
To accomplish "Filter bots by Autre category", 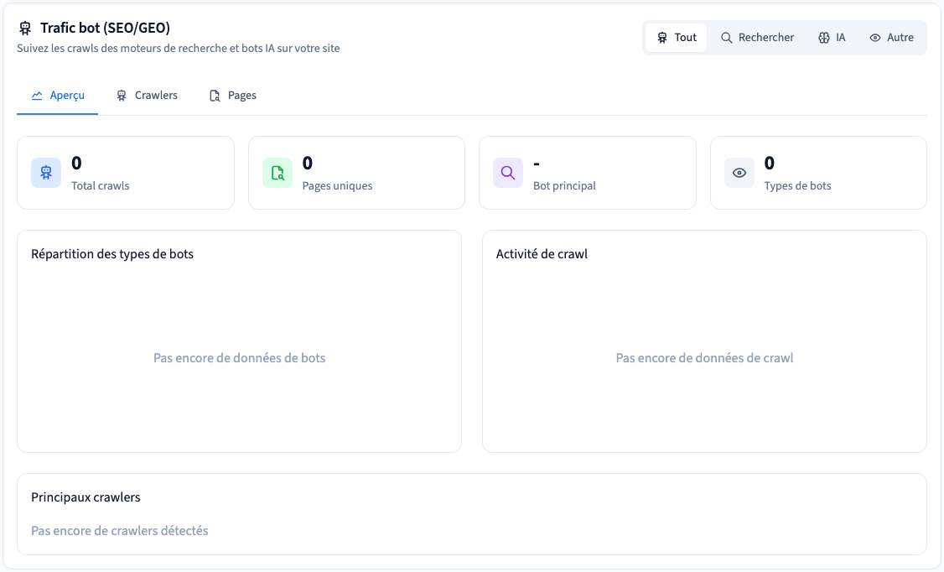I will pyautogui.click(x=892, y=38).
